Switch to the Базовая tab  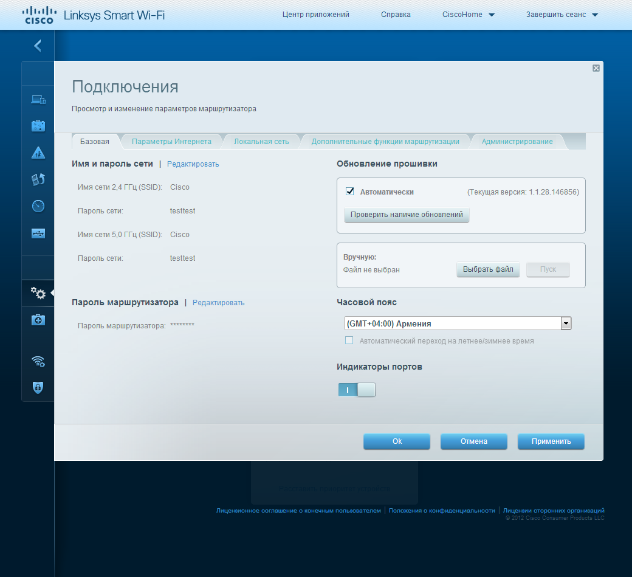[95, 142]
